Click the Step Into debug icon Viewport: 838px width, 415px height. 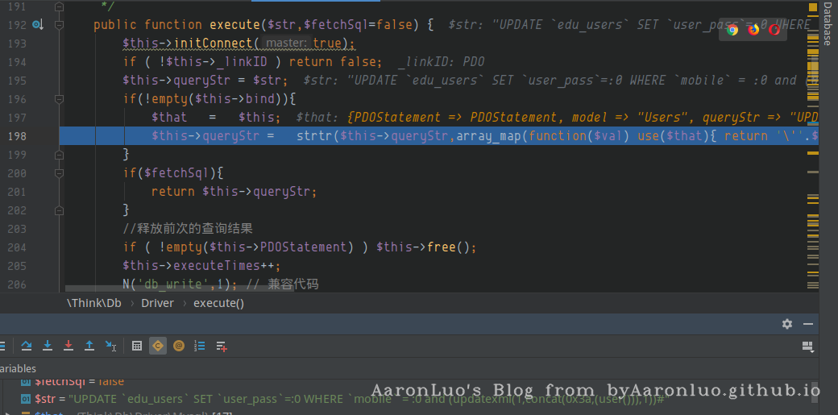(48, 346)
